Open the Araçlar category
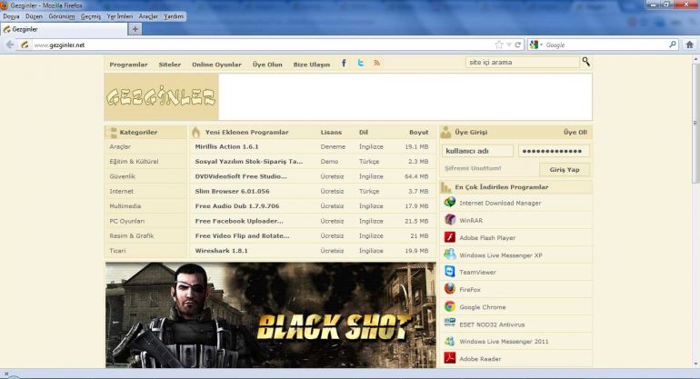Image resolution: width=700 pixels, height=379 pixels. tap(120, 146)
